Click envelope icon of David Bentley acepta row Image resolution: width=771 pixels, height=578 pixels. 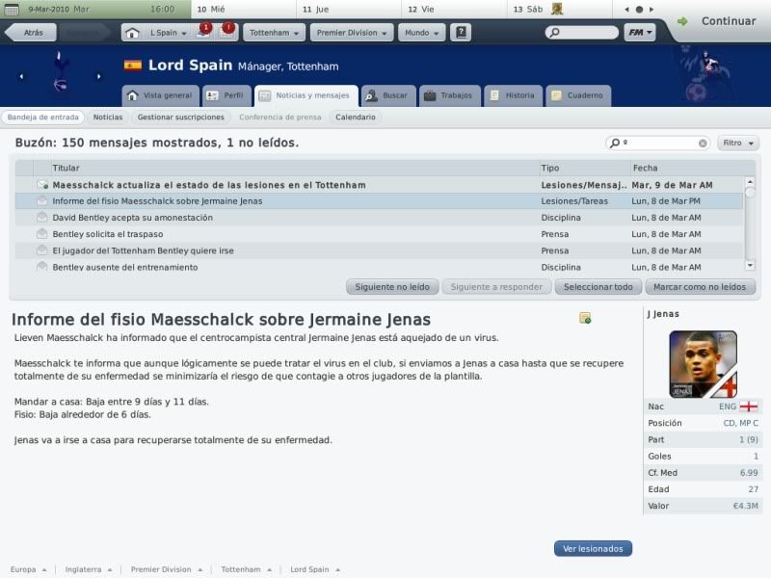[x=42, y=218]
